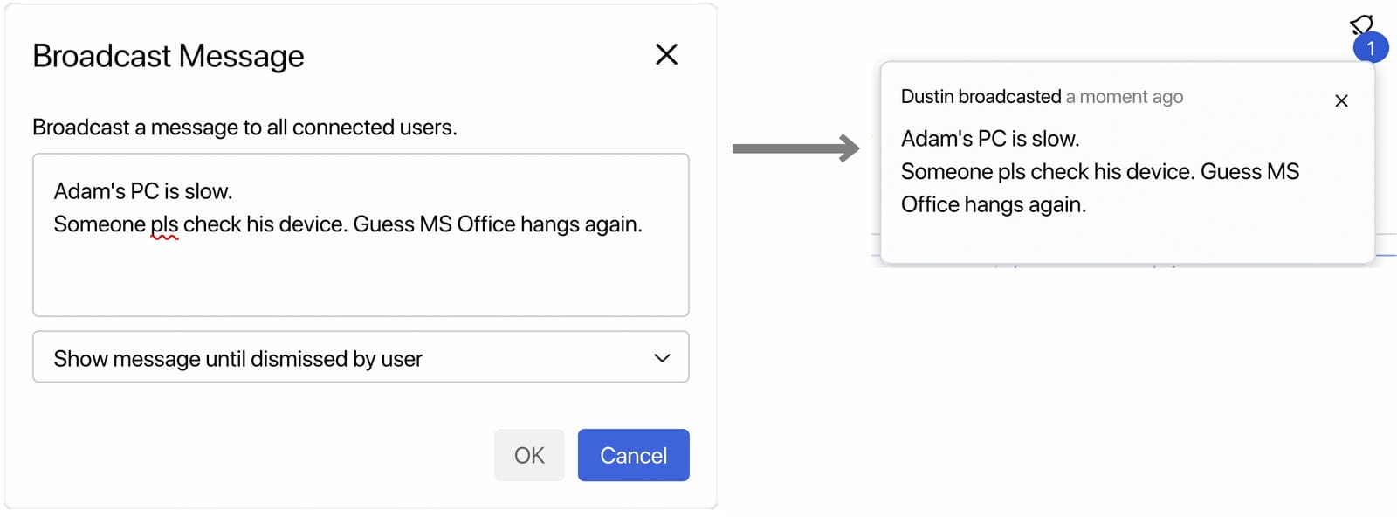The height and width of the screenshot is (517, 1397).
Task: Click the "Broadcast Message" dialog title
Action: [169, 57]
